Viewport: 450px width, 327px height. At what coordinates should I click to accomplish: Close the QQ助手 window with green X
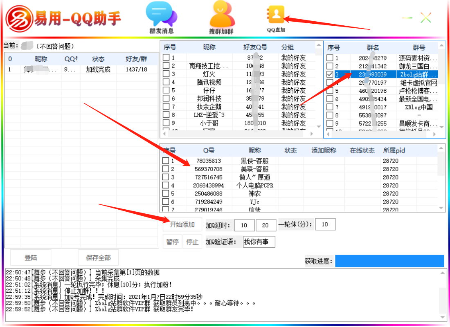(x=426, y=18)
